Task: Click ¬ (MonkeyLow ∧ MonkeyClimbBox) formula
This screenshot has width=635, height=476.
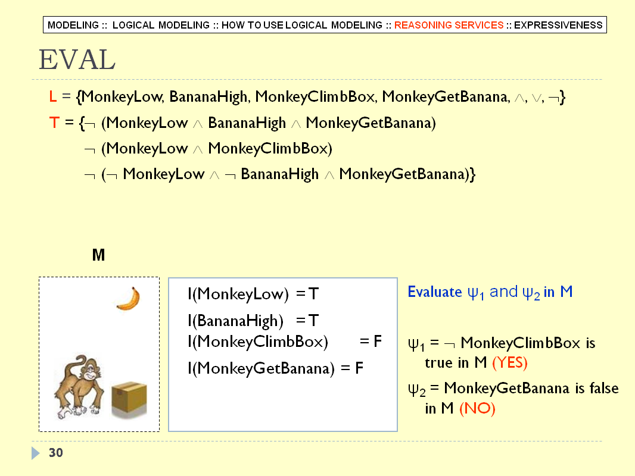Action: [208, 149]
